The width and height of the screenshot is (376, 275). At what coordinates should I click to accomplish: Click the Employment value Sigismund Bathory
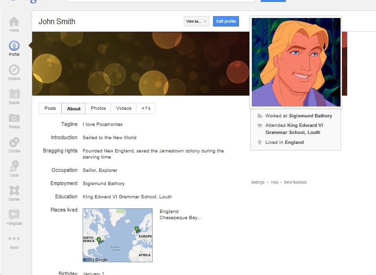104,184
